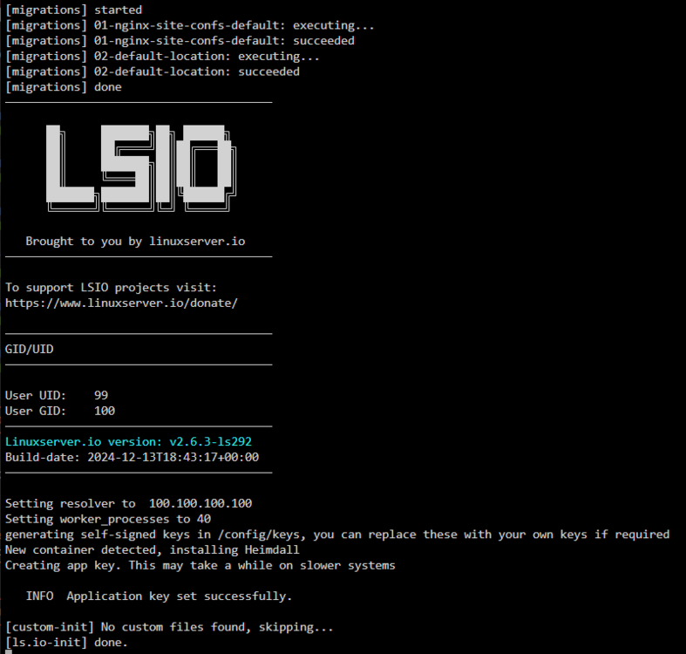Click 'Setting worker_processes to 40' line
Image resolution: width=686 pixels, height=654 pixels.
point(107,519)
